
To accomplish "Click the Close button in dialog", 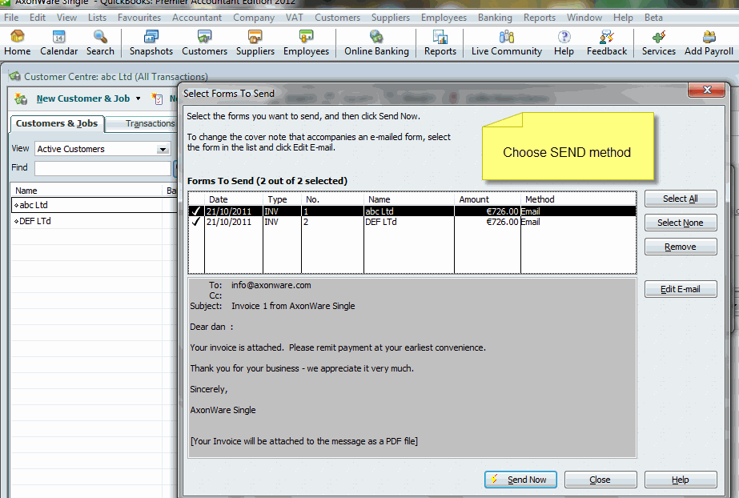I will [x=600, y=480].
